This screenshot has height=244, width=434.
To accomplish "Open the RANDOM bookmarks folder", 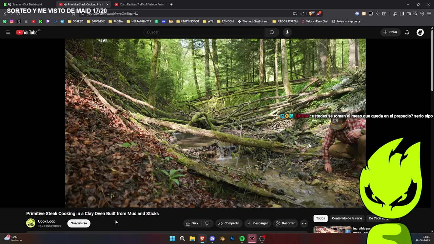I will [x=225, y=21].
